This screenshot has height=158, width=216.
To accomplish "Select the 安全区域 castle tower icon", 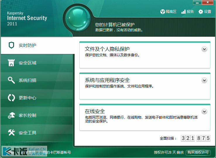I will (11, 63).
